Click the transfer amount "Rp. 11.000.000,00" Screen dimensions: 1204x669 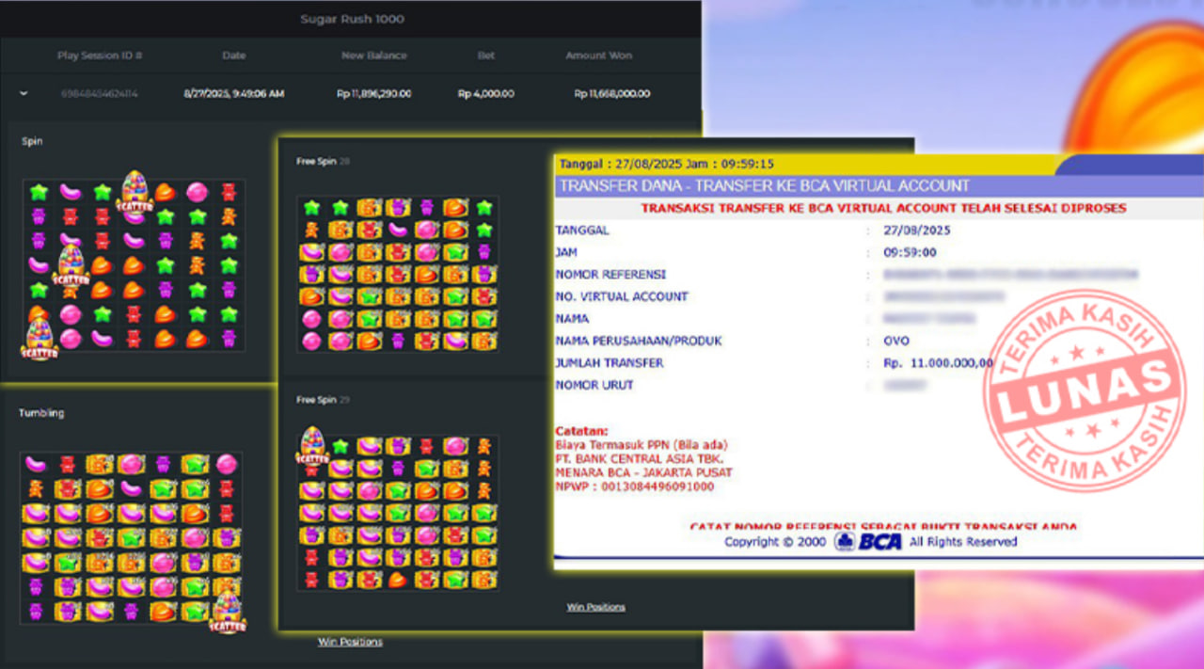(x=939, y=363)
